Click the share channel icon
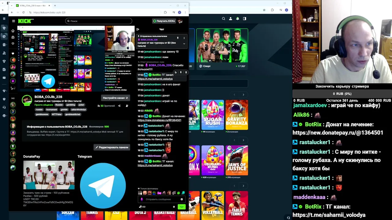The image size is (392, 220). click(119, 106)
